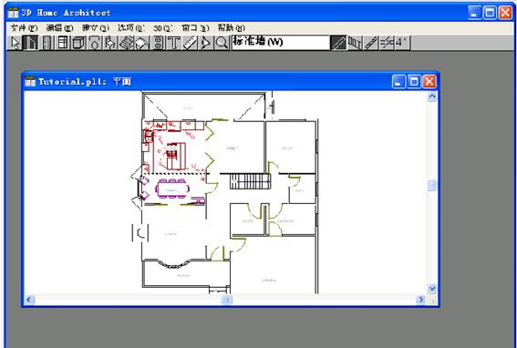Activate the Text tool (T)

click(173, 43)
